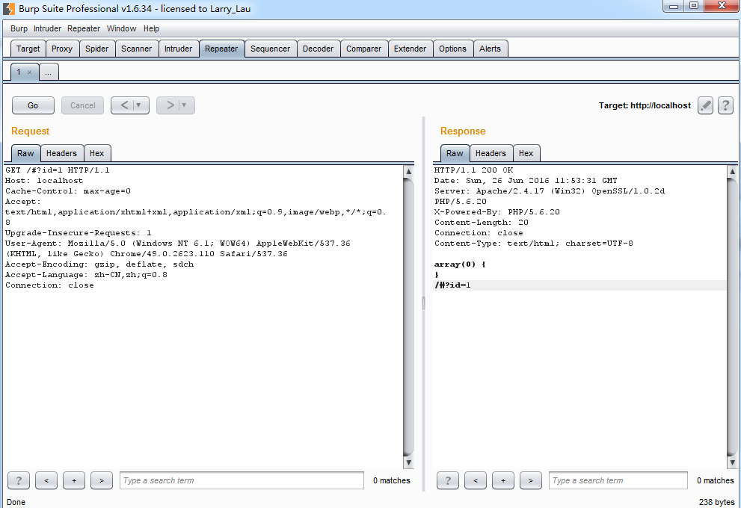The height and width of the screenshot is (508, 741).
Task: Switch to the Decoder tab
Action: 318,49
